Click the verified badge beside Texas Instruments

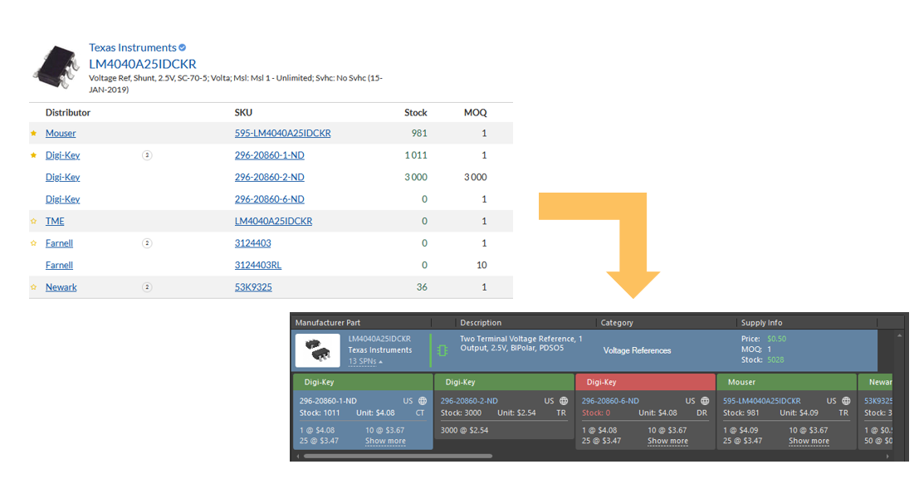coord(183,48)
